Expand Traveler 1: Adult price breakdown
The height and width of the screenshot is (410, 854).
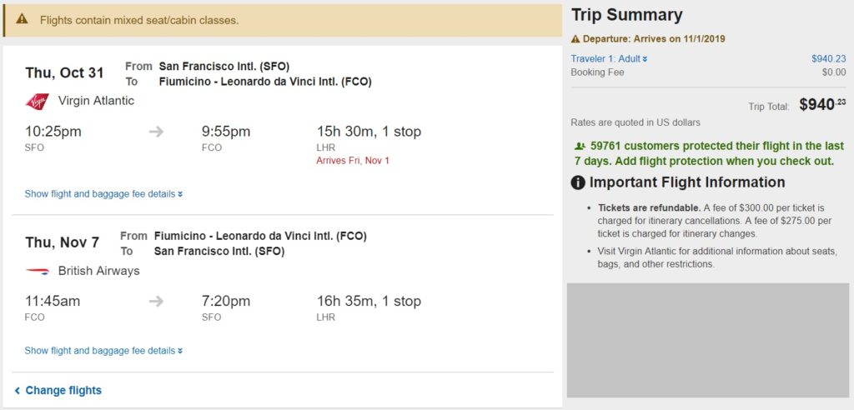point(609,58)
